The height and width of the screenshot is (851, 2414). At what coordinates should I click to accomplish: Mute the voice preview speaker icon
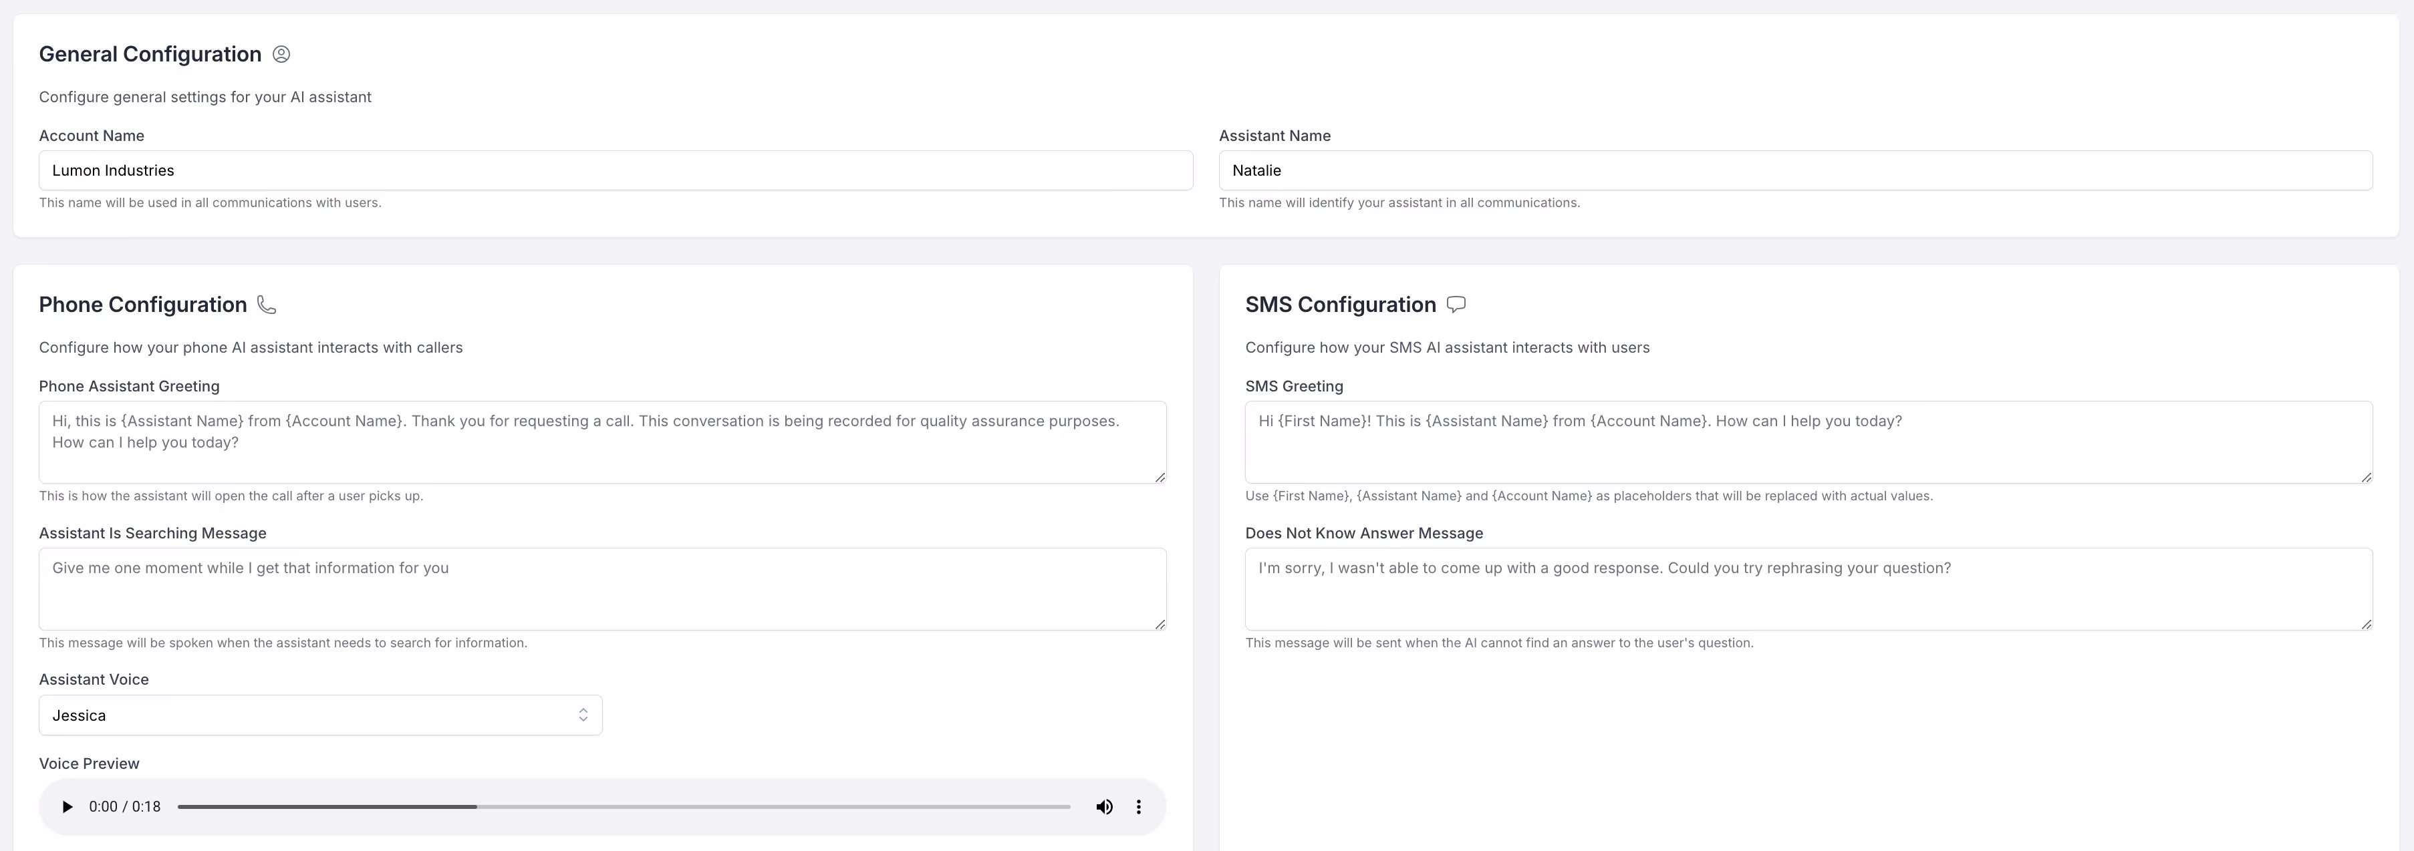coord(1104,807)
